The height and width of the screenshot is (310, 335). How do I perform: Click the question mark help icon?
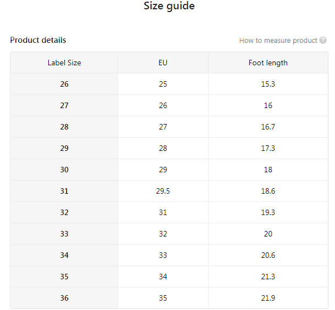[x=323, y=41]
